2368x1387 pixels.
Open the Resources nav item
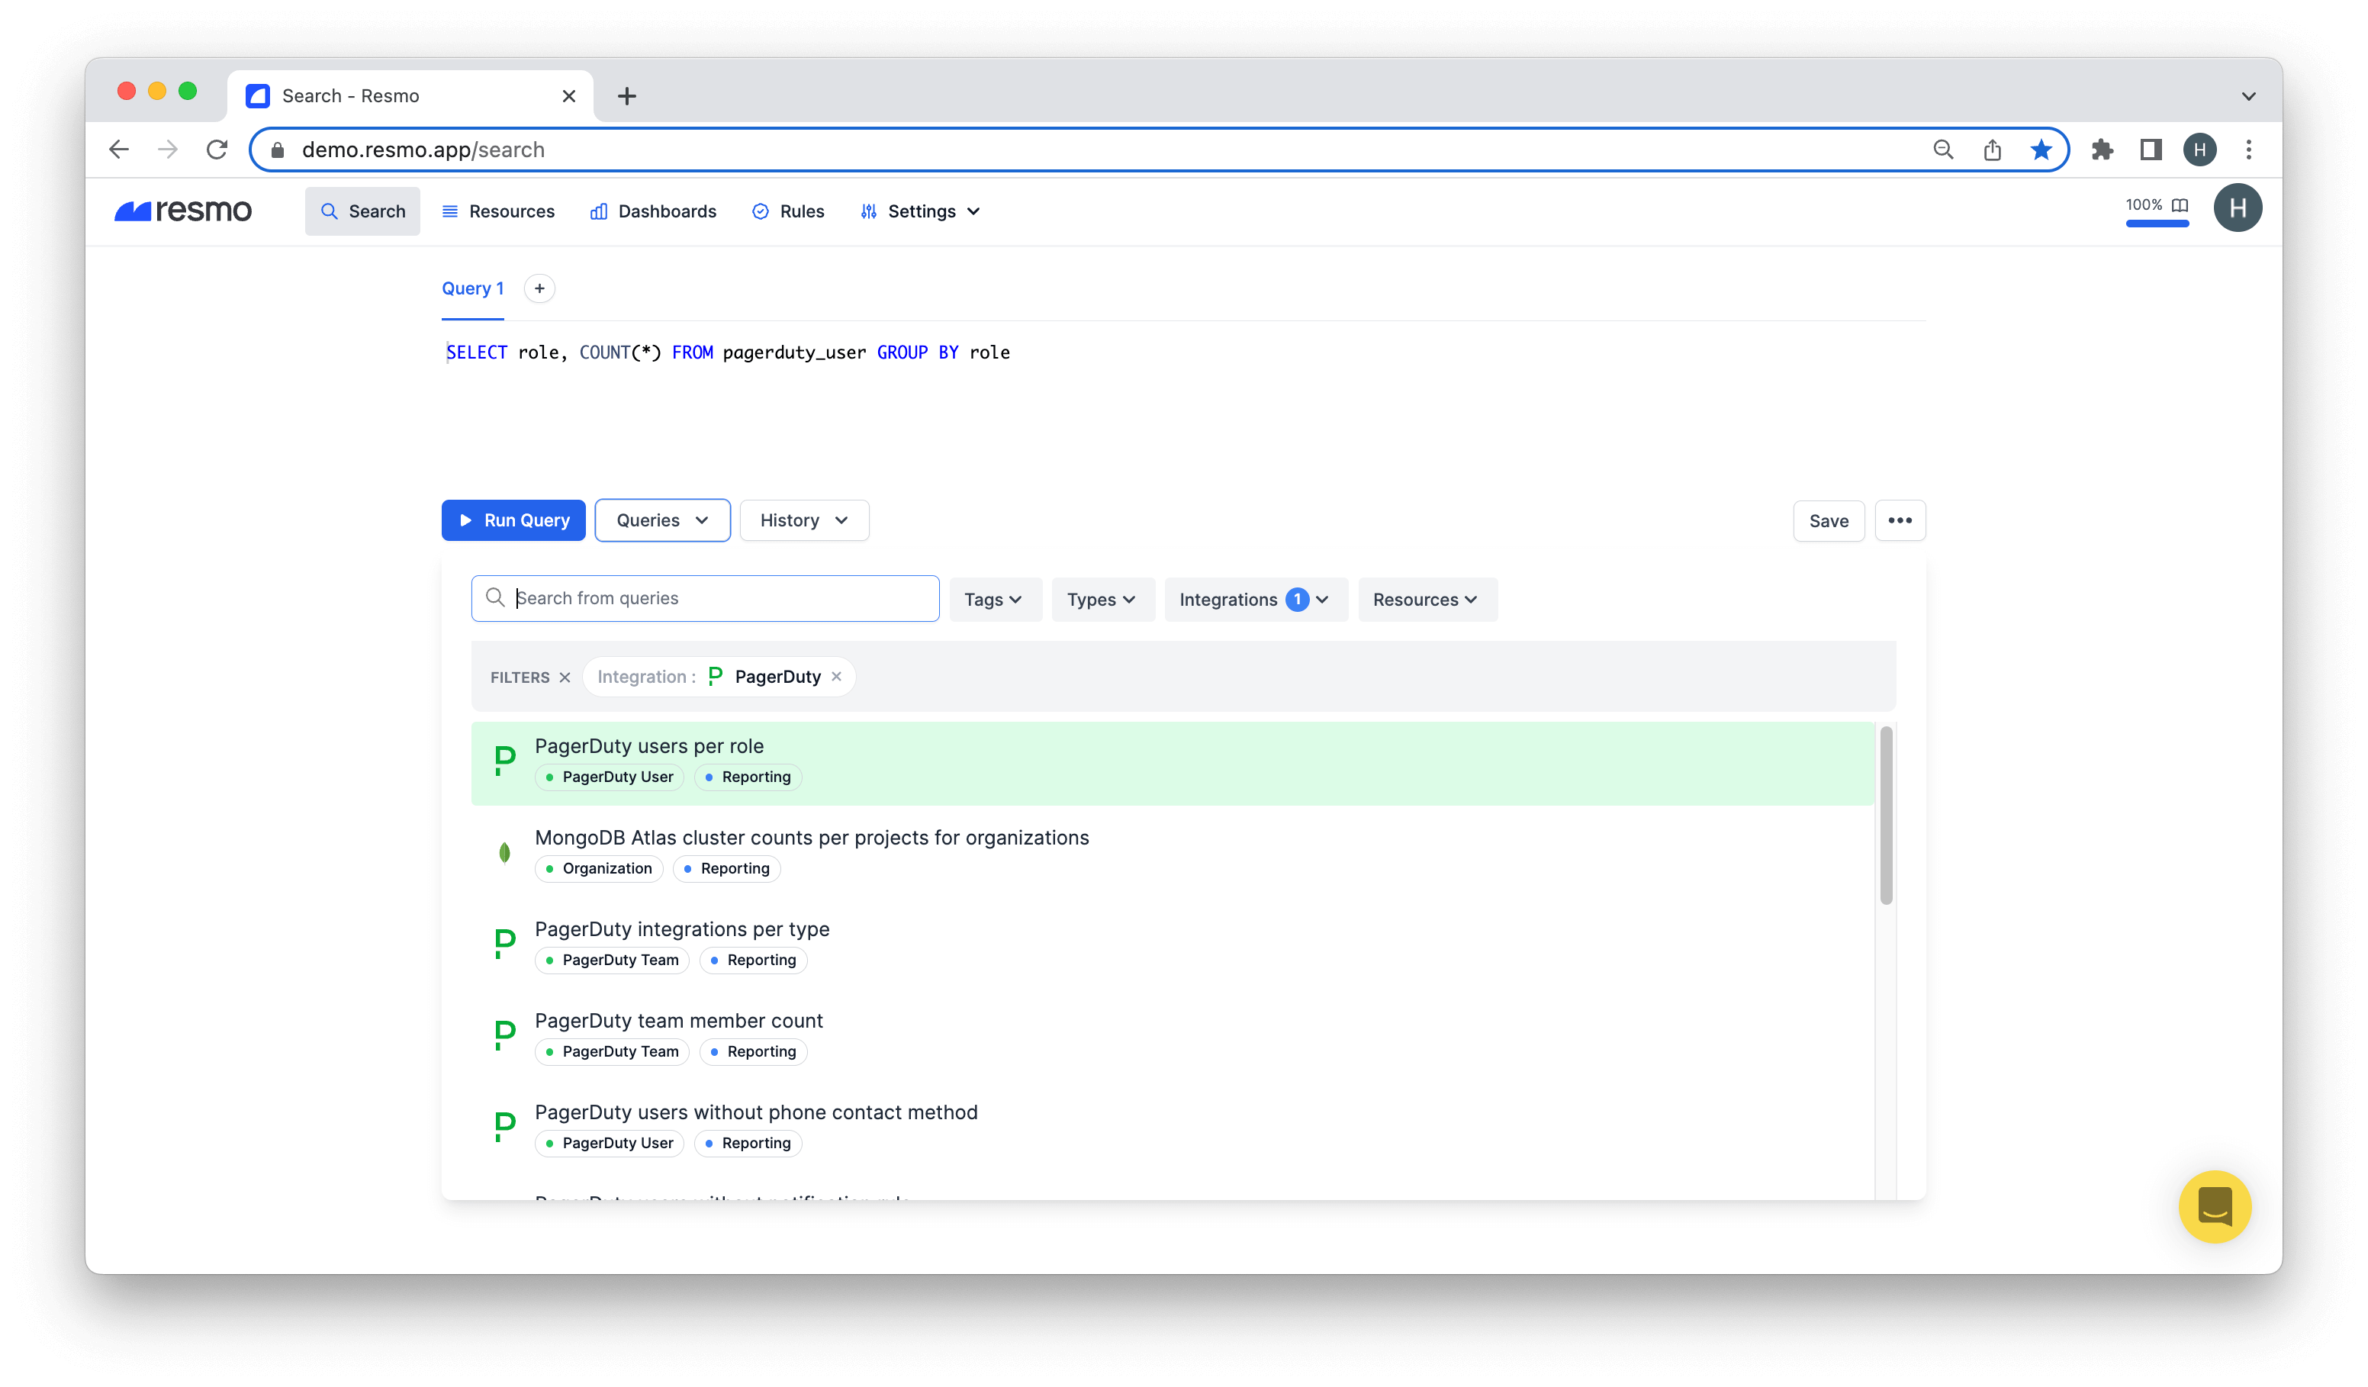pyautogui.click(x=499, y=211)
